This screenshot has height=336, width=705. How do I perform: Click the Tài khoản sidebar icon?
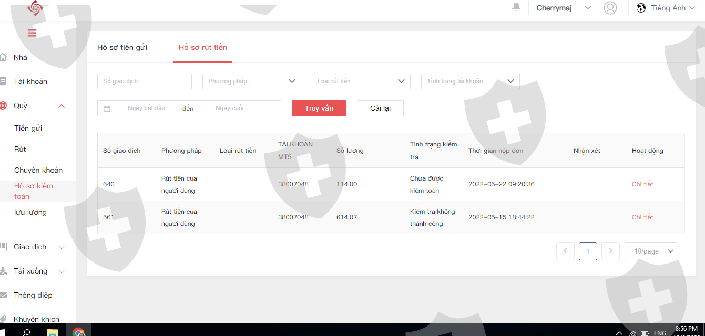click(3, 81)
